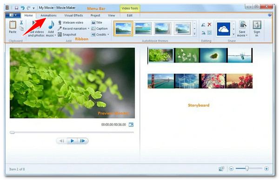The image size is (279, 180).
Task: Expand Customize Quick Access Toolbar arrow
Action: coord(33,8)
